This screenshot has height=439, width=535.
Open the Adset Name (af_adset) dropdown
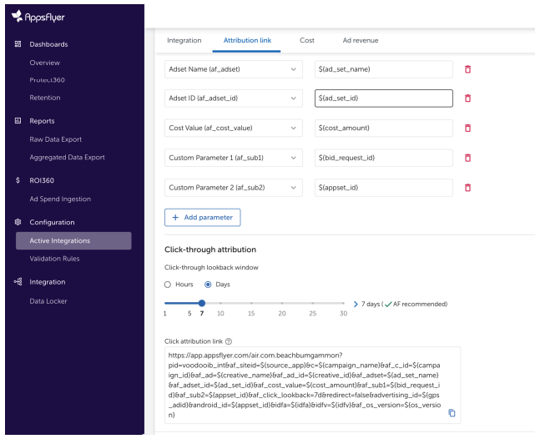(x=234, y=69)
